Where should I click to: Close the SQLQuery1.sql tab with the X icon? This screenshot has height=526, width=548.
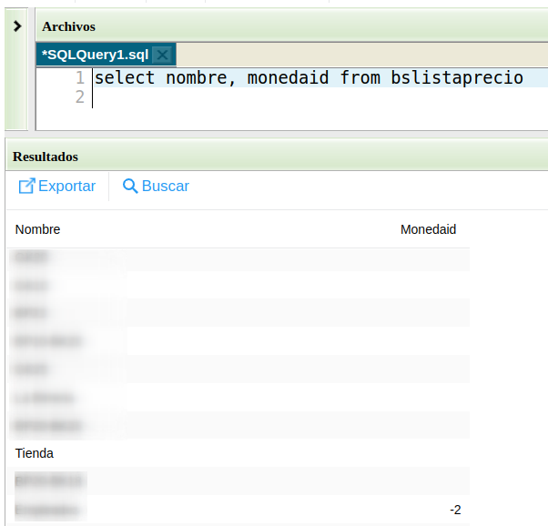162,55
